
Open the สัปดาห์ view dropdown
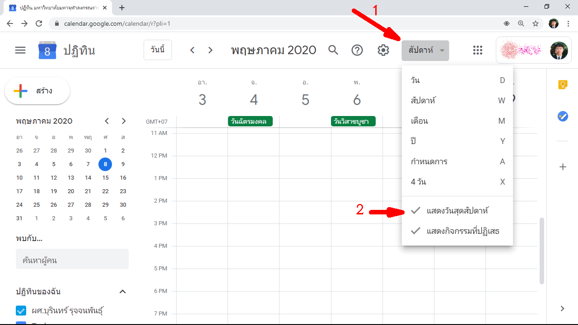(x=425, y=50)
